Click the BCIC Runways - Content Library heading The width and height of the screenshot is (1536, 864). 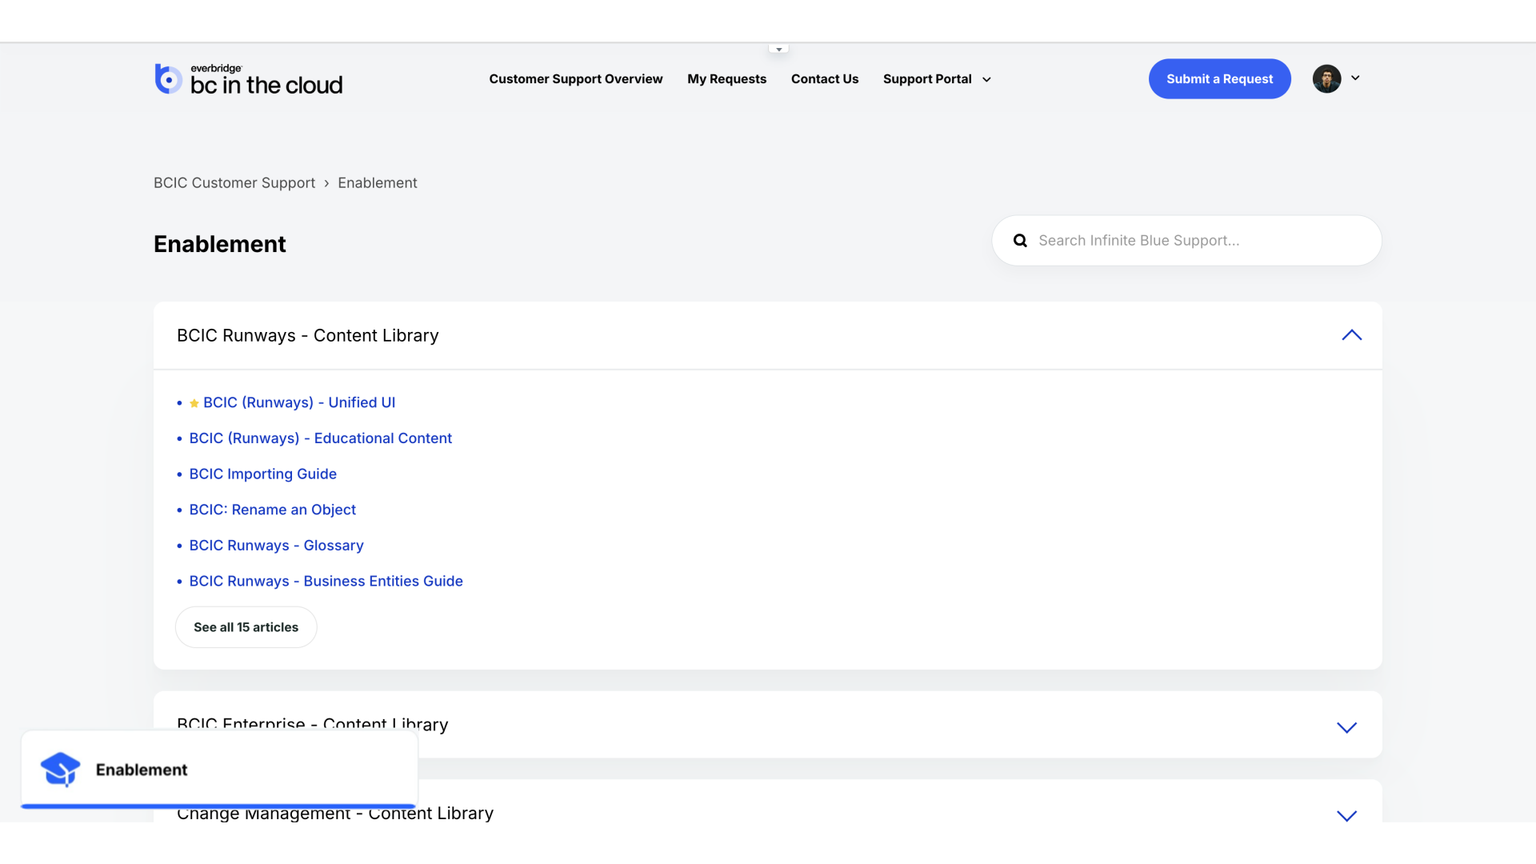tap(308, 336)
